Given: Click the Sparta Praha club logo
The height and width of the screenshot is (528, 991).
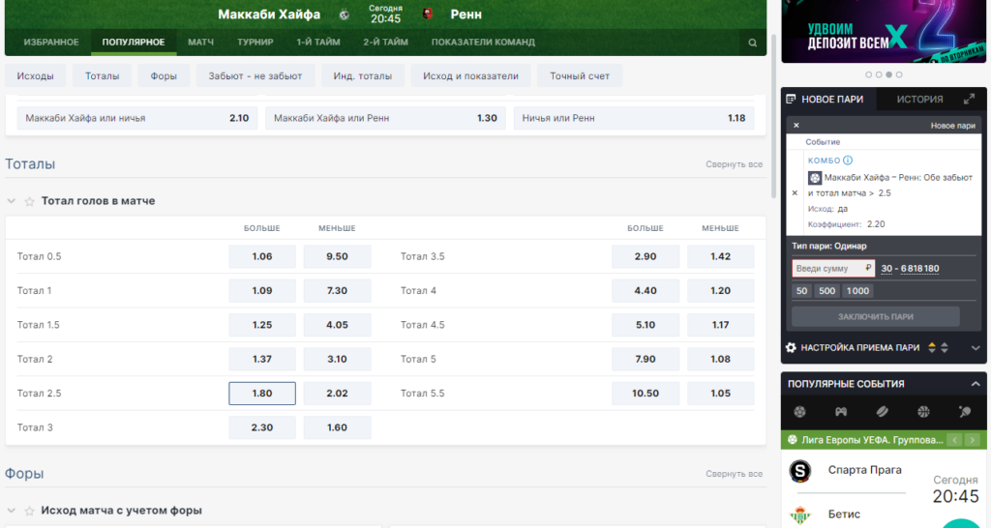Looking at the screenshot, I should 800,471.
